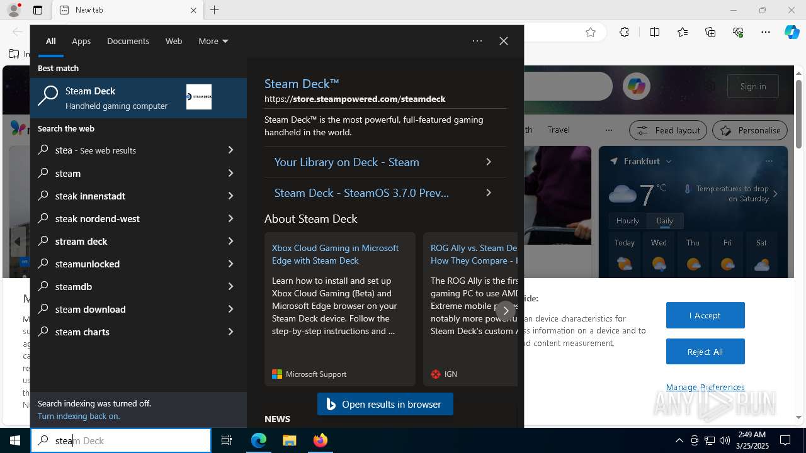Click 'Turn indexing back on' link
806x453 pixels.
[79, 416]
